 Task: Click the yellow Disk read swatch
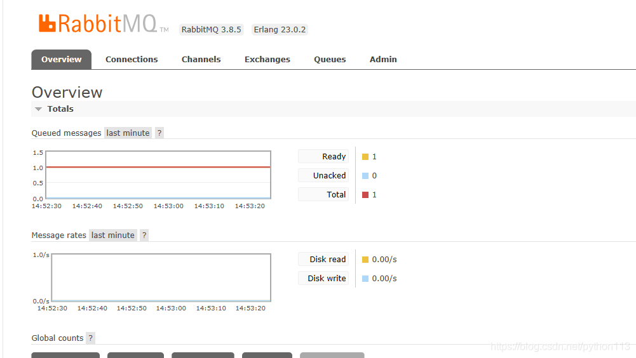(x=365, y=260)
